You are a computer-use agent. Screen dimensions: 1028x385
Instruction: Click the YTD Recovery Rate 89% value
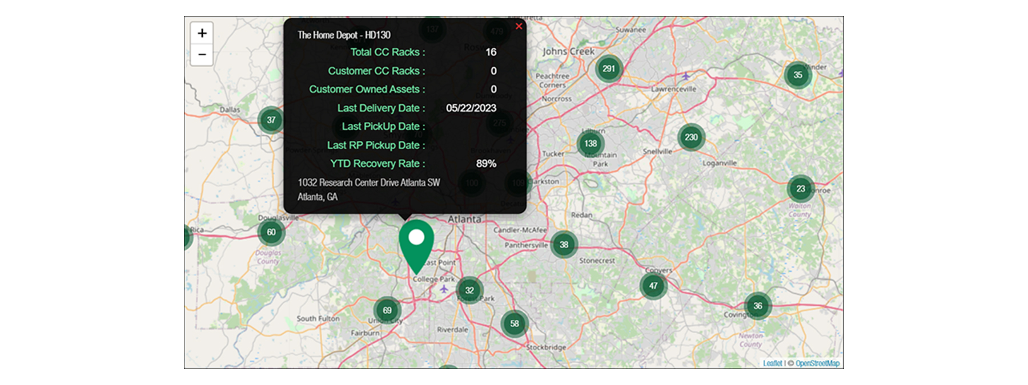pos(486,164)
